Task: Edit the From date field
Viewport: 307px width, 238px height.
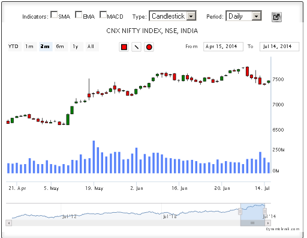Action: 223,46
